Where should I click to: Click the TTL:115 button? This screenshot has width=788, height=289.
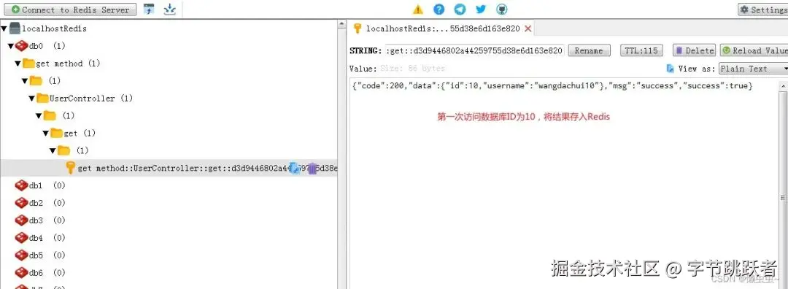tap(641, 51)
